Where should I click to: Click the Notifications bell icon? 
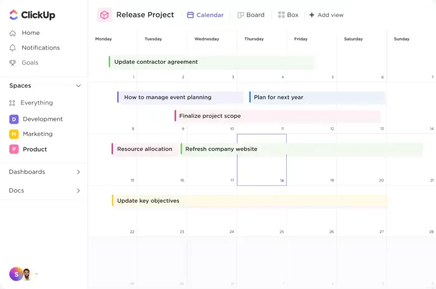click(13, 48)
